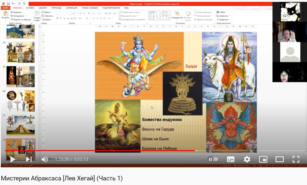
Task: Enter full screen mode
Action: 296,159
